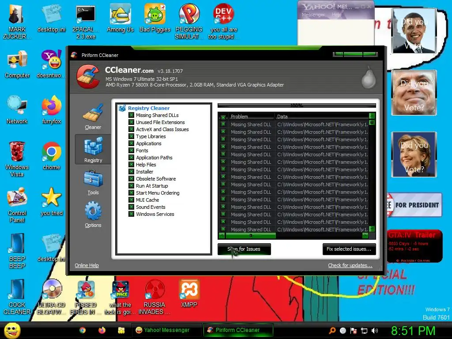Screen dimensions: 452x339
Task: Open RUSSIA INVADES desktop shortcut
Action: point(154,297)
